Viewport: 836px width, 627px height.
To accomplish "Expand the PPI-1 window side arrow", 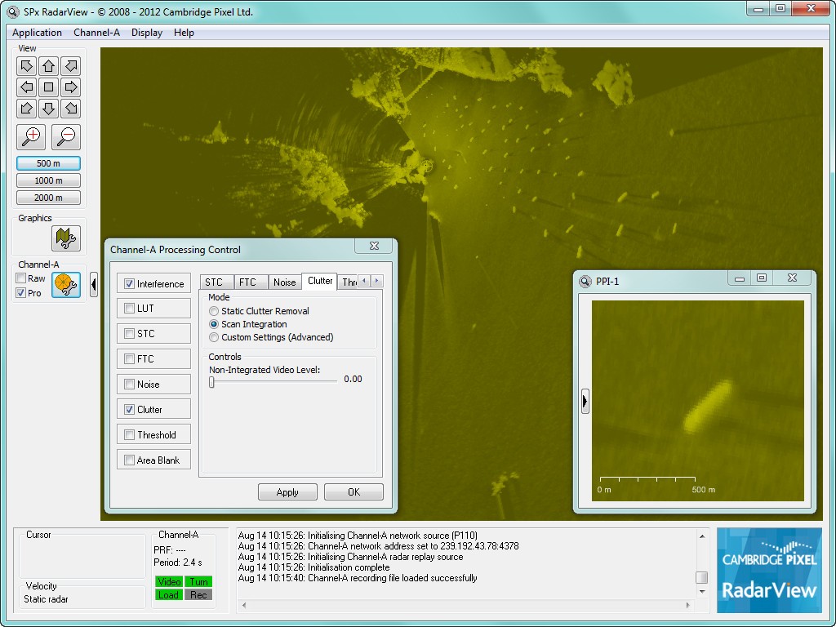I will tap(585, 401).
